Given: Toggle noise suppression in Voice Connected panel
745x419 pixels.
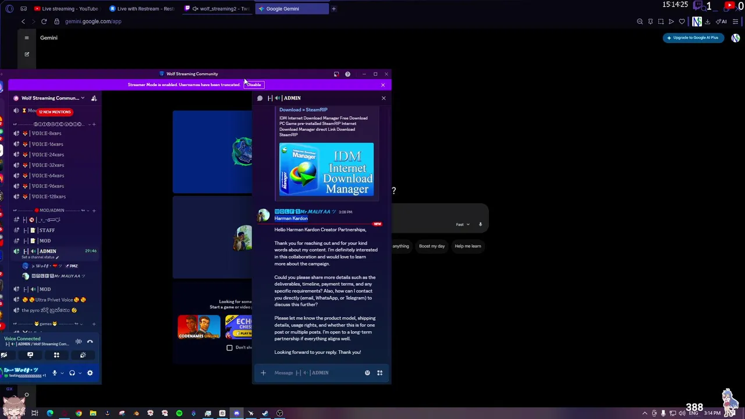Looking at the screenshot, I should pyautogui.click(x=79, y=342).
